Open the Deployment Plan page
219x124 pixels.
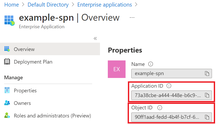point(33,62)
